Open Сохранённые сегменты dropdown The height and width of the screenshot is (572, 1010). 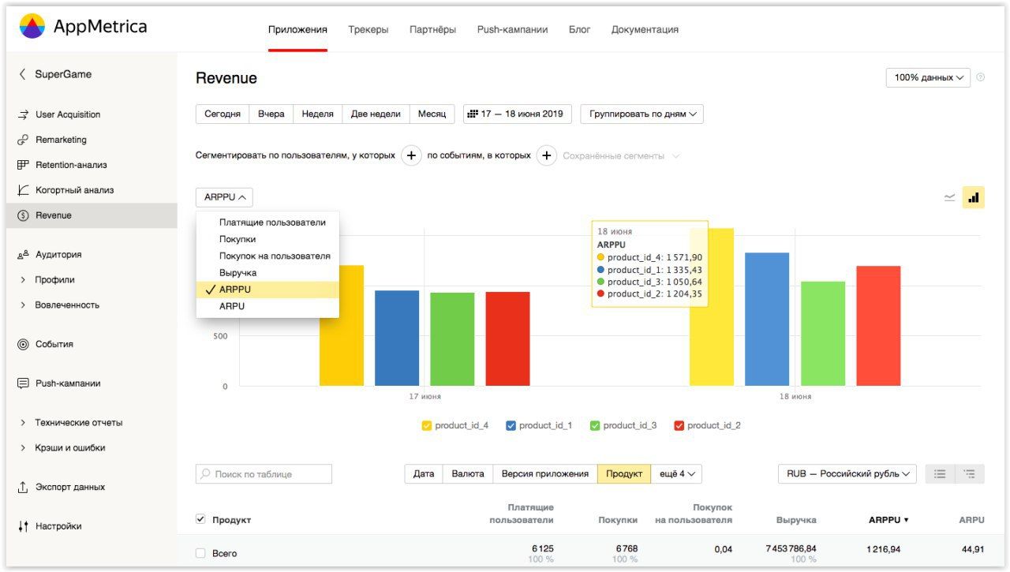[621, 155]
